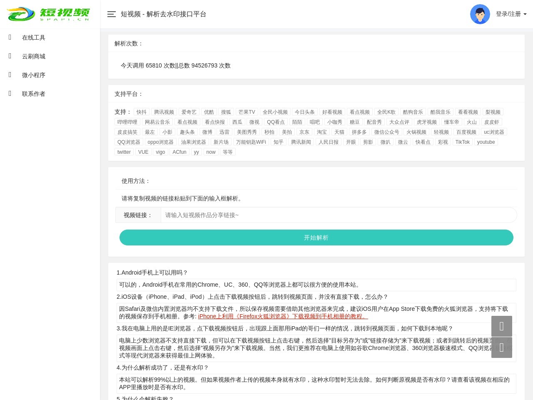Click the 优酷 platform tag

tap(209, 112)
